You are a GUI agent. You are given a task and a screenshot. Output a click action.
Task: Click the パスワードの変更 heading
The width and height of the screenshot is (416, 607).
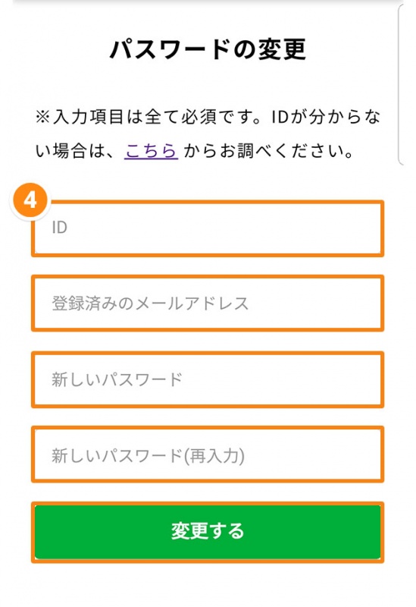coord(208,49)
